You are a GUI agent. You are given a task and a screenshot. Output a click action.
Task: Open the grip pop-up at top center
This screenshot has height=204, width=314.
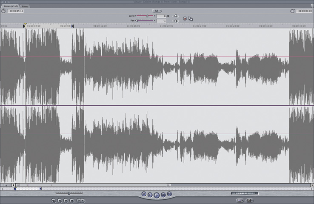click(x=157, y=11)
